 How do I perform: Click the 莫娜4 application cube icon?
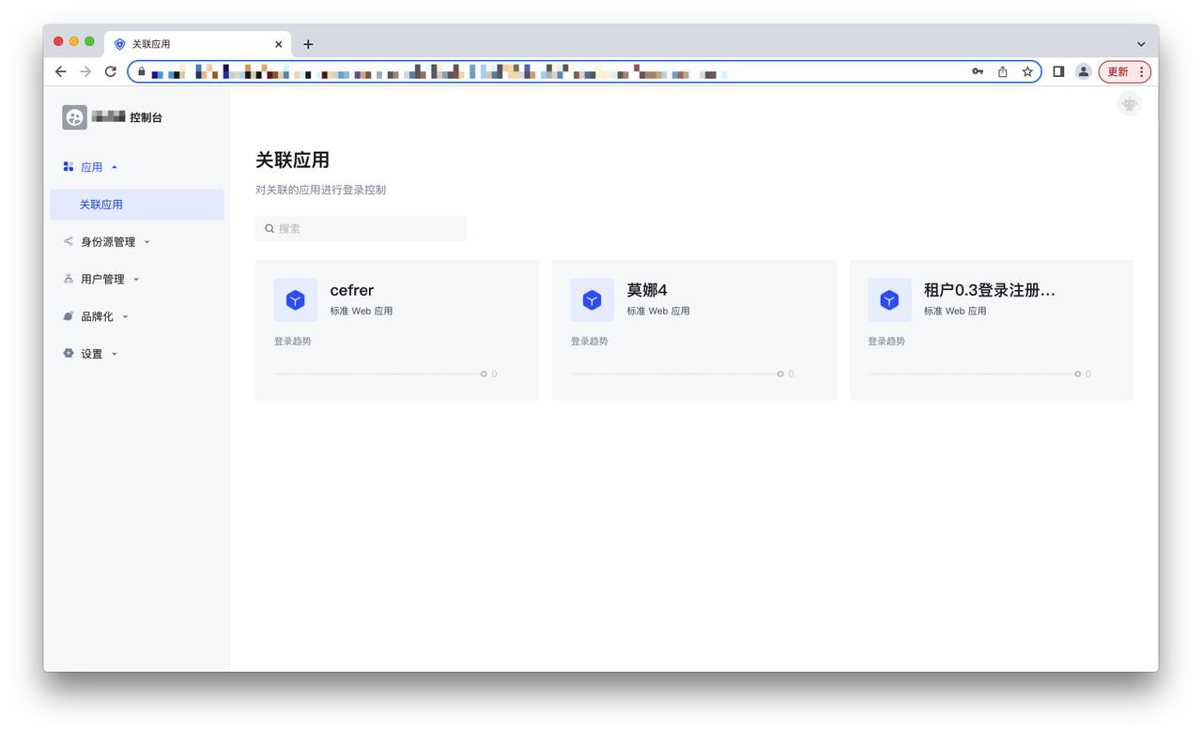tap(592, 300)
